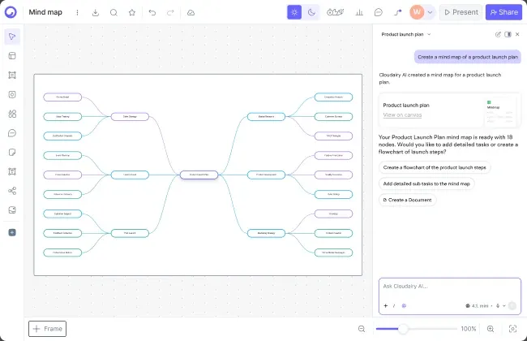The height and width of the screenshot is (341, 527).
Task: Click the fit-to-screen icon
Action: [512, 329]
